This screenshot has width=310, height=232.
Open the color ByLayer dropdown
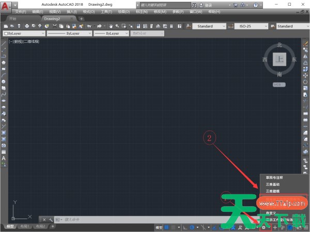tap(24, 34)
